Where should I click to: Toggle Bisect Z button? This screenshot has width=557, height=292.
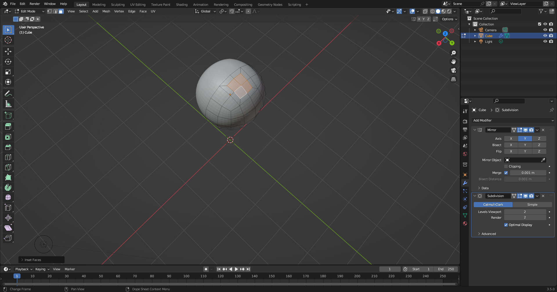[x=539, y=145]
